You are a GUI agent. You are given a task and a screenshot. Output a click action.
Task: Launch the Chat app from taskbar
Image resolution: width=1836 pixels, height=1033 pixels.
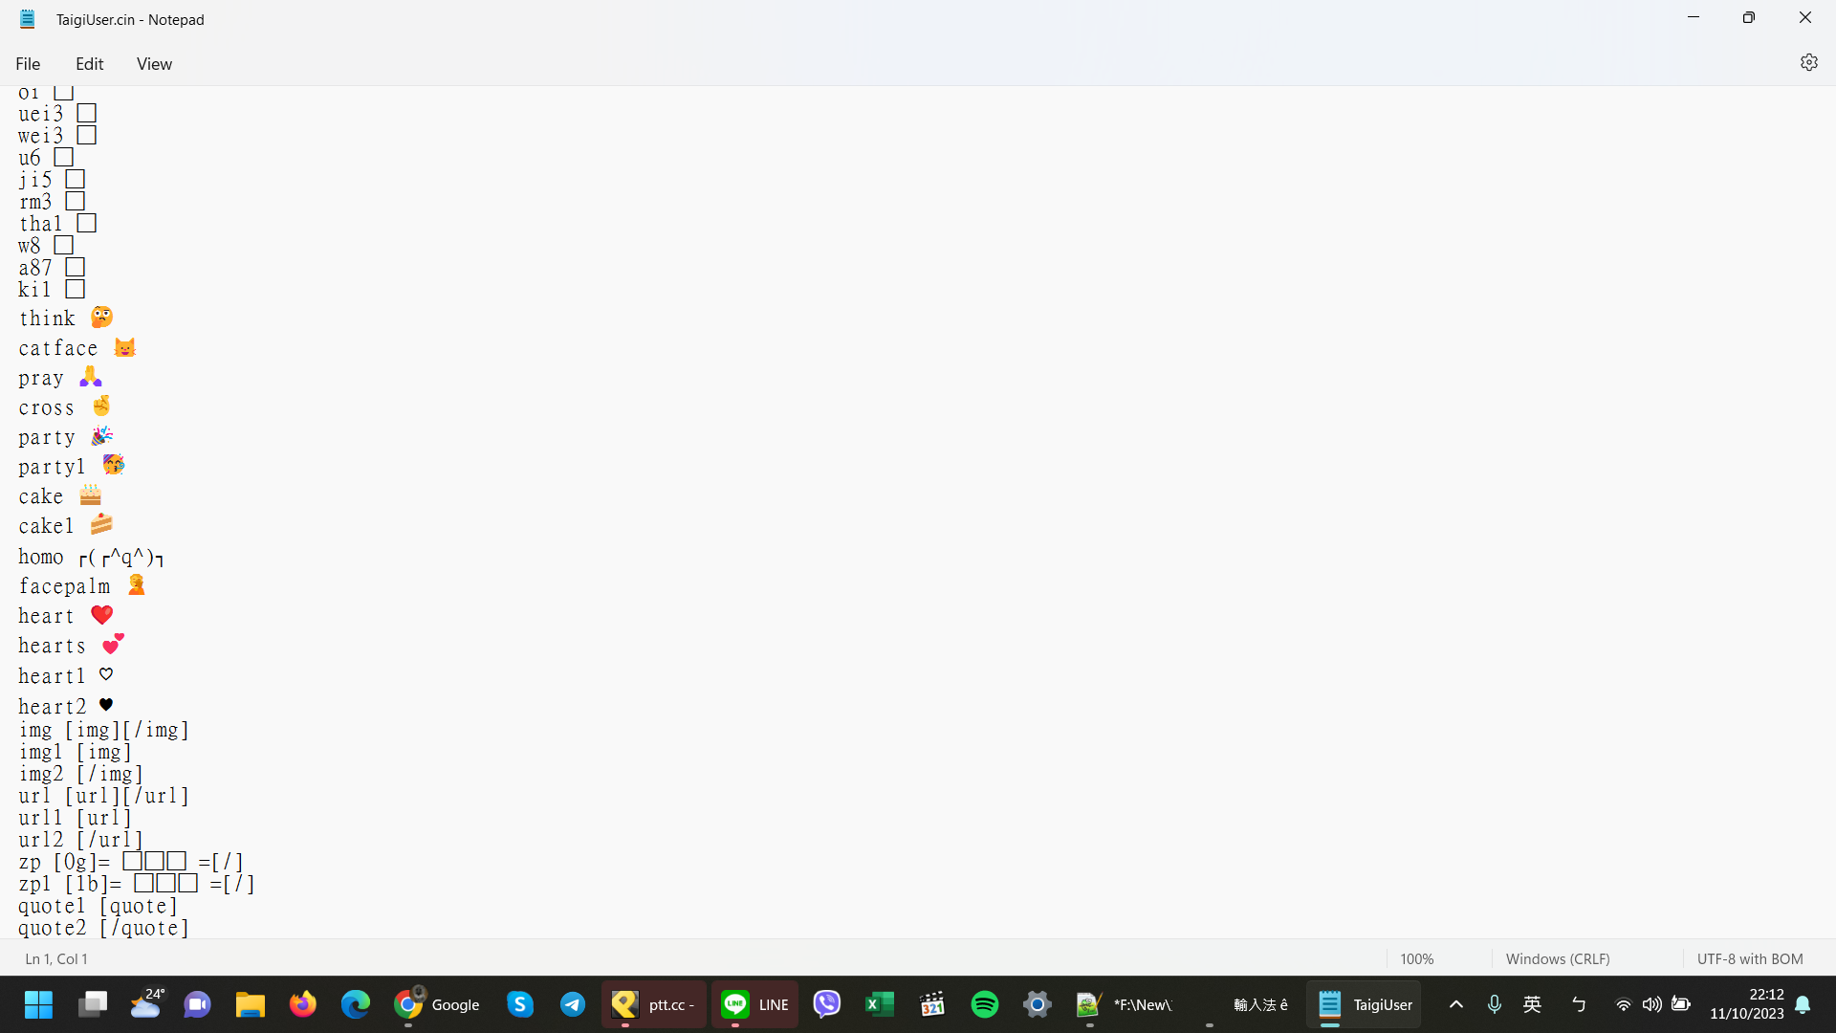pos(198,1004)
